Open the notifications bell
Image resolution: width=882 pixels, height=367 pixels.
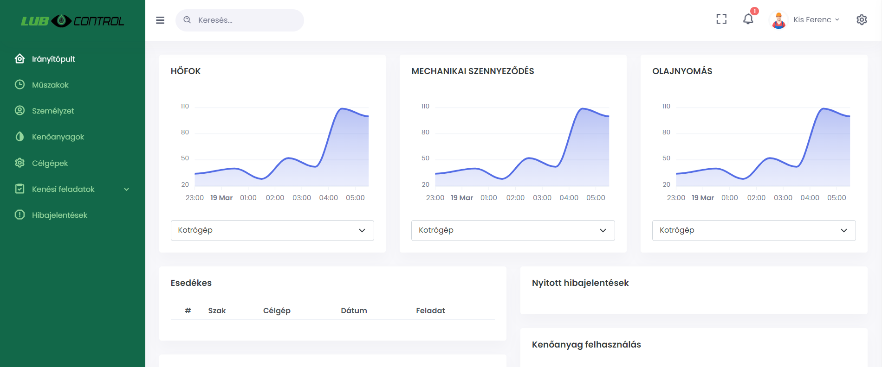tap(748, 19)
